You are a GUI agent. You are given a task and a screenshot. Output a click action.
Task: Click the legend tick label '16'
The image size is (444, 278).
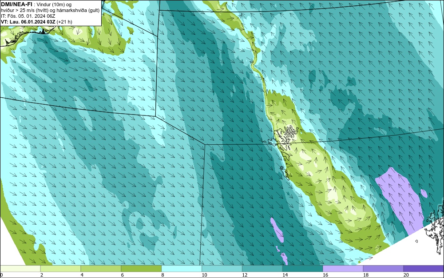click(x=325, y=275)
